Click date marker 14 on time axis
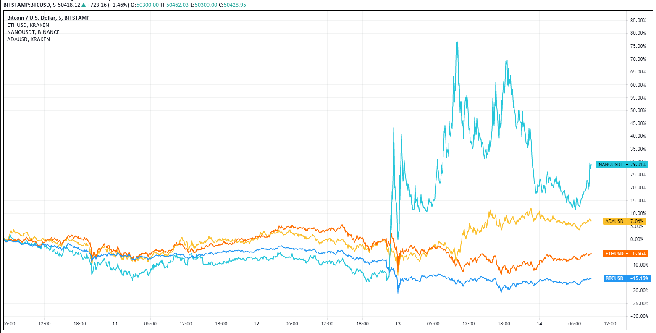The height and width of the screenshot is (333, 656). 540,324
